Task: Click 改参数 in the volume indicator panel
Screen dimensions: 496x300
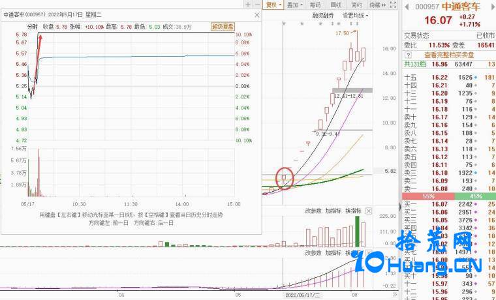Action: [x=313, y=211]
